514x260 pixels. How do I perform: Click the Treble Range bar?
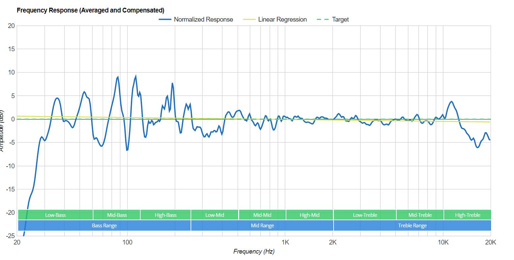coord(412,226)
